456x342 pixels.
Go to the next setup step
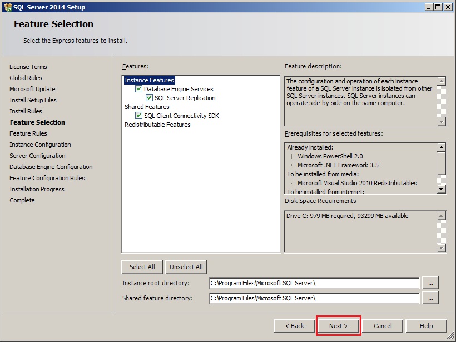pos(338,326)
